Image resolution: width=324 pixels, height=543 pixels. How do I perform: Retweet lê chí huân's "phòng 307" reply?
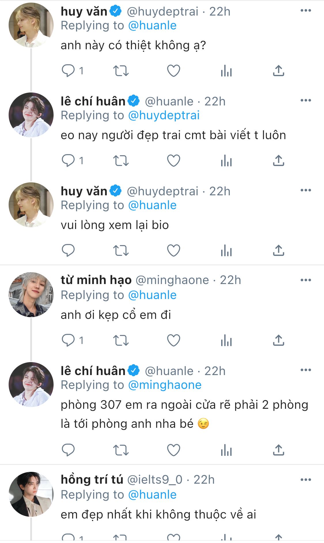point(121,450)
